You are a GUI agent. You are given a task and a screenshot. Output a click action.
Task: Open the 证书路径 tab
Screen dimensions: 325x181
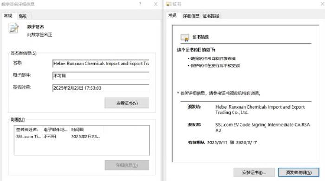pyautogui.click(x=211, y=16)
